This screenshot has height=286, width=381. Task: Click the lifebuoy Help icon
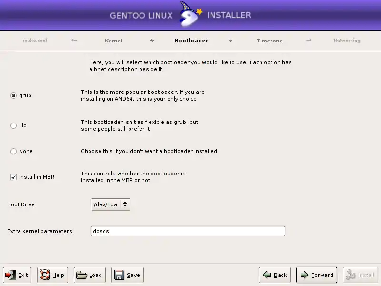pyautogui.click(x=45, y=275)
